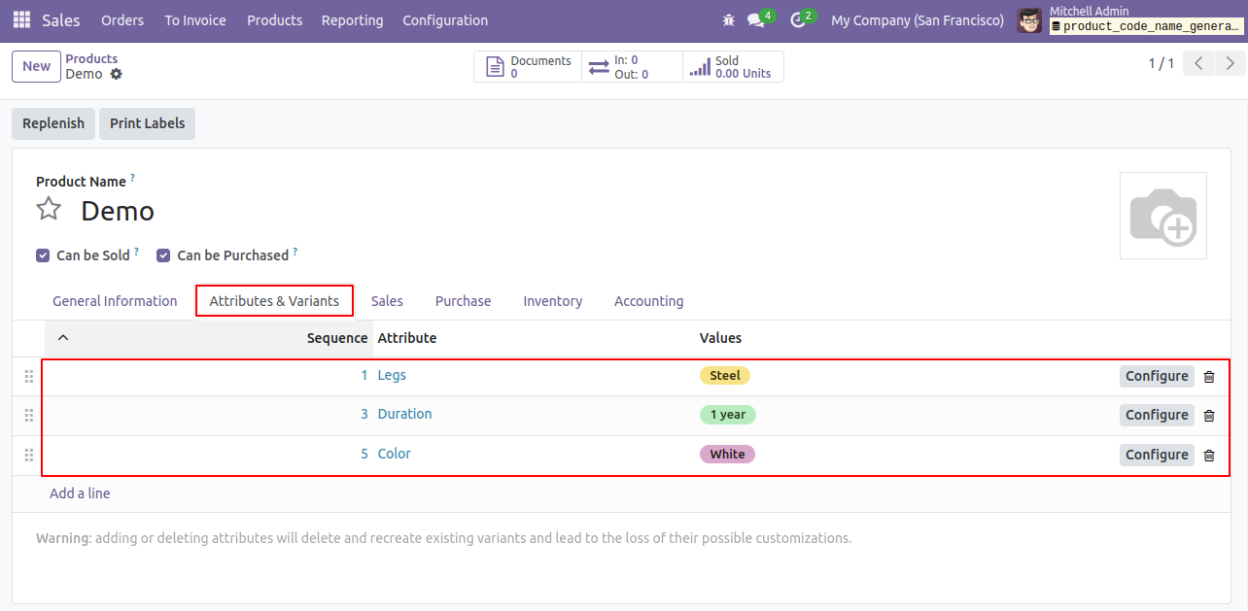
Task: Delete the Legs attribute row
Action: [x=1209, y=377]
